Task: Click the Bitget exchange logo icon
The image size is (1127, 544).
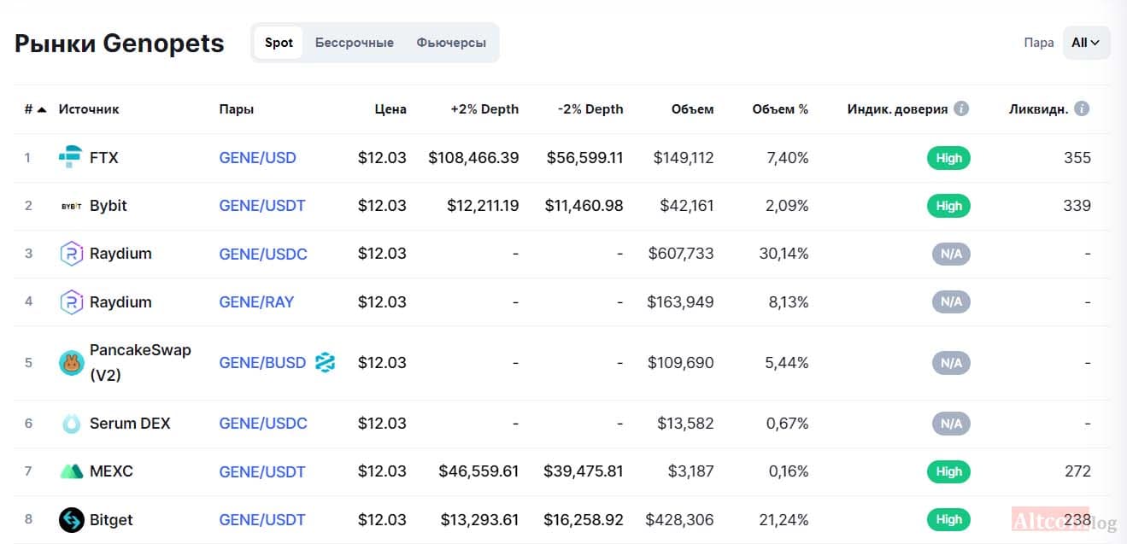Action: (71, 519)
